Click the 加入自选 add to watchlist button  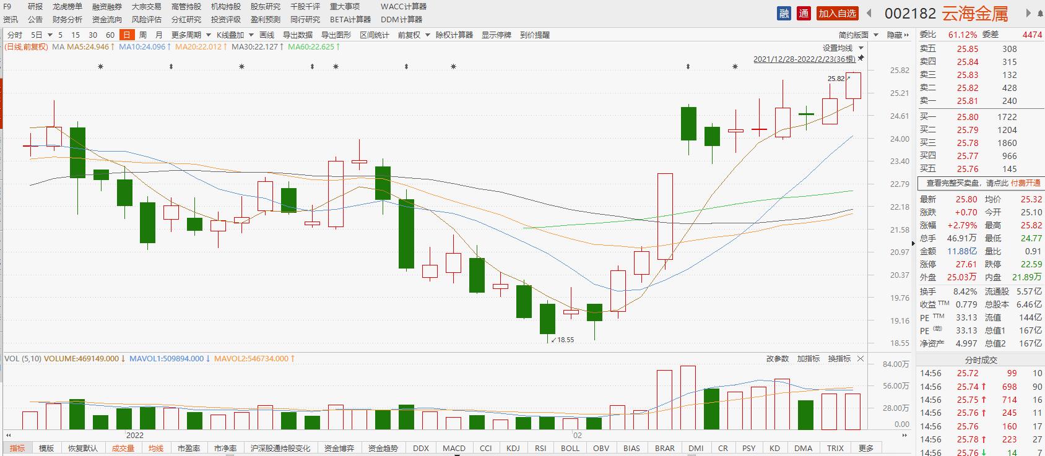tap(837, 14)
